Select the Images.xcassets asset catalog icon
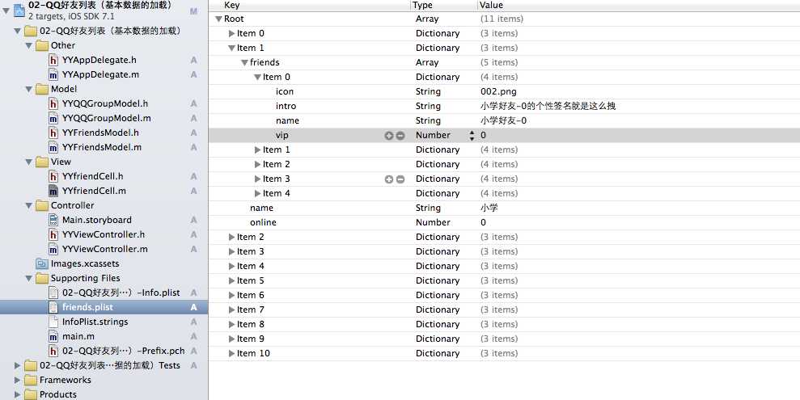Image resolution: width=800 pixels, height=400 pixels. pyautogui.click(x=41, y=263)
